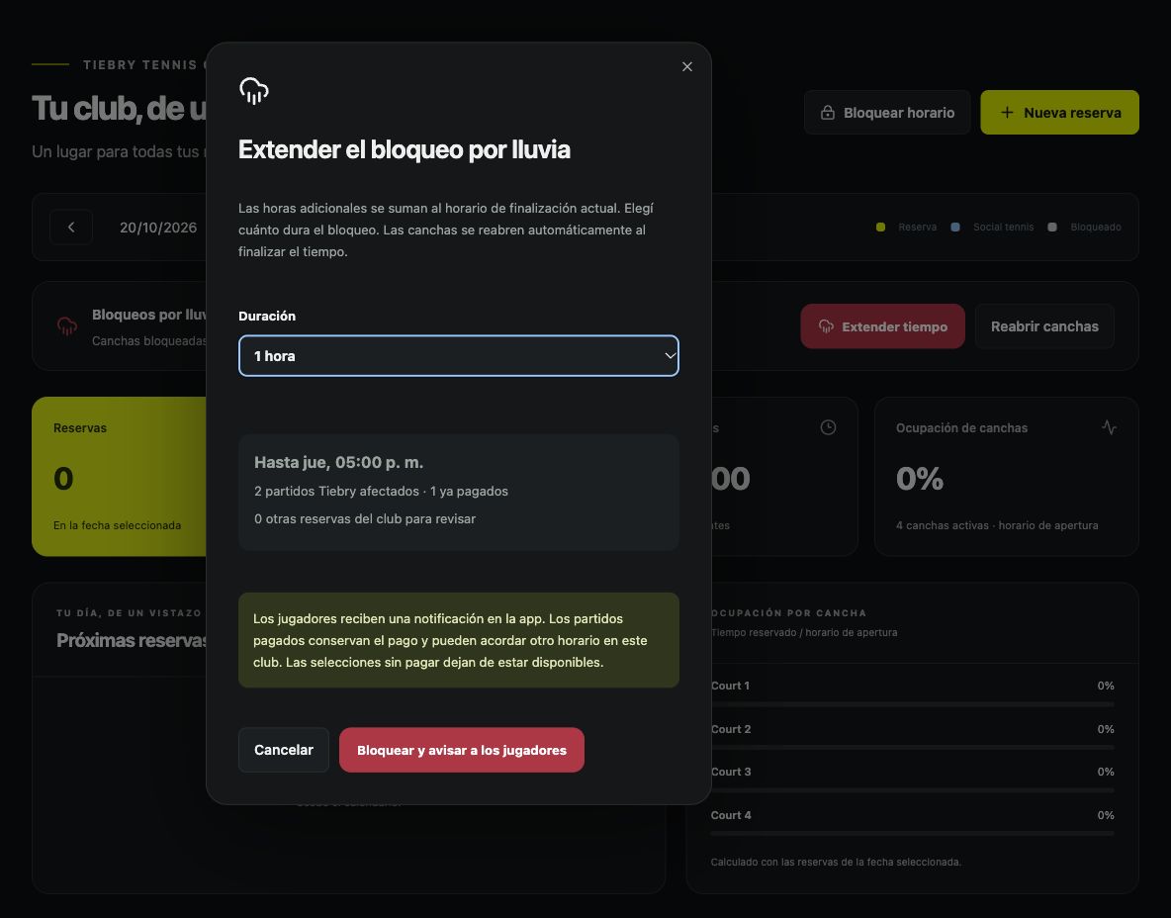Screen dimensions: 1171x918
Task: Click the blue Social tennis legend swatch
Action: [x=955, y=228]
